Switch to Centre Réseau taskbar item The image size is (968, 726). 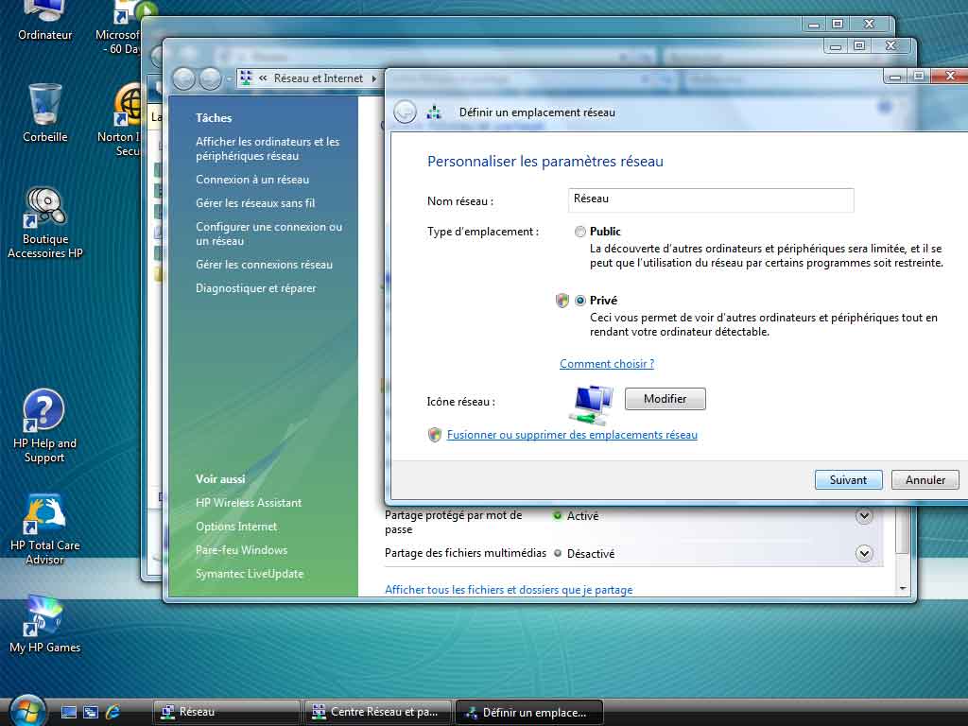(x=376, y=712)
